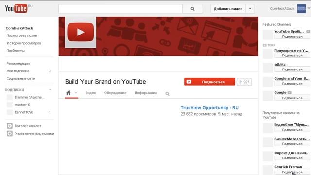Subscribe to adblitz channel
The height and width of the screenshot is (175, 311).
coord(292,70)
